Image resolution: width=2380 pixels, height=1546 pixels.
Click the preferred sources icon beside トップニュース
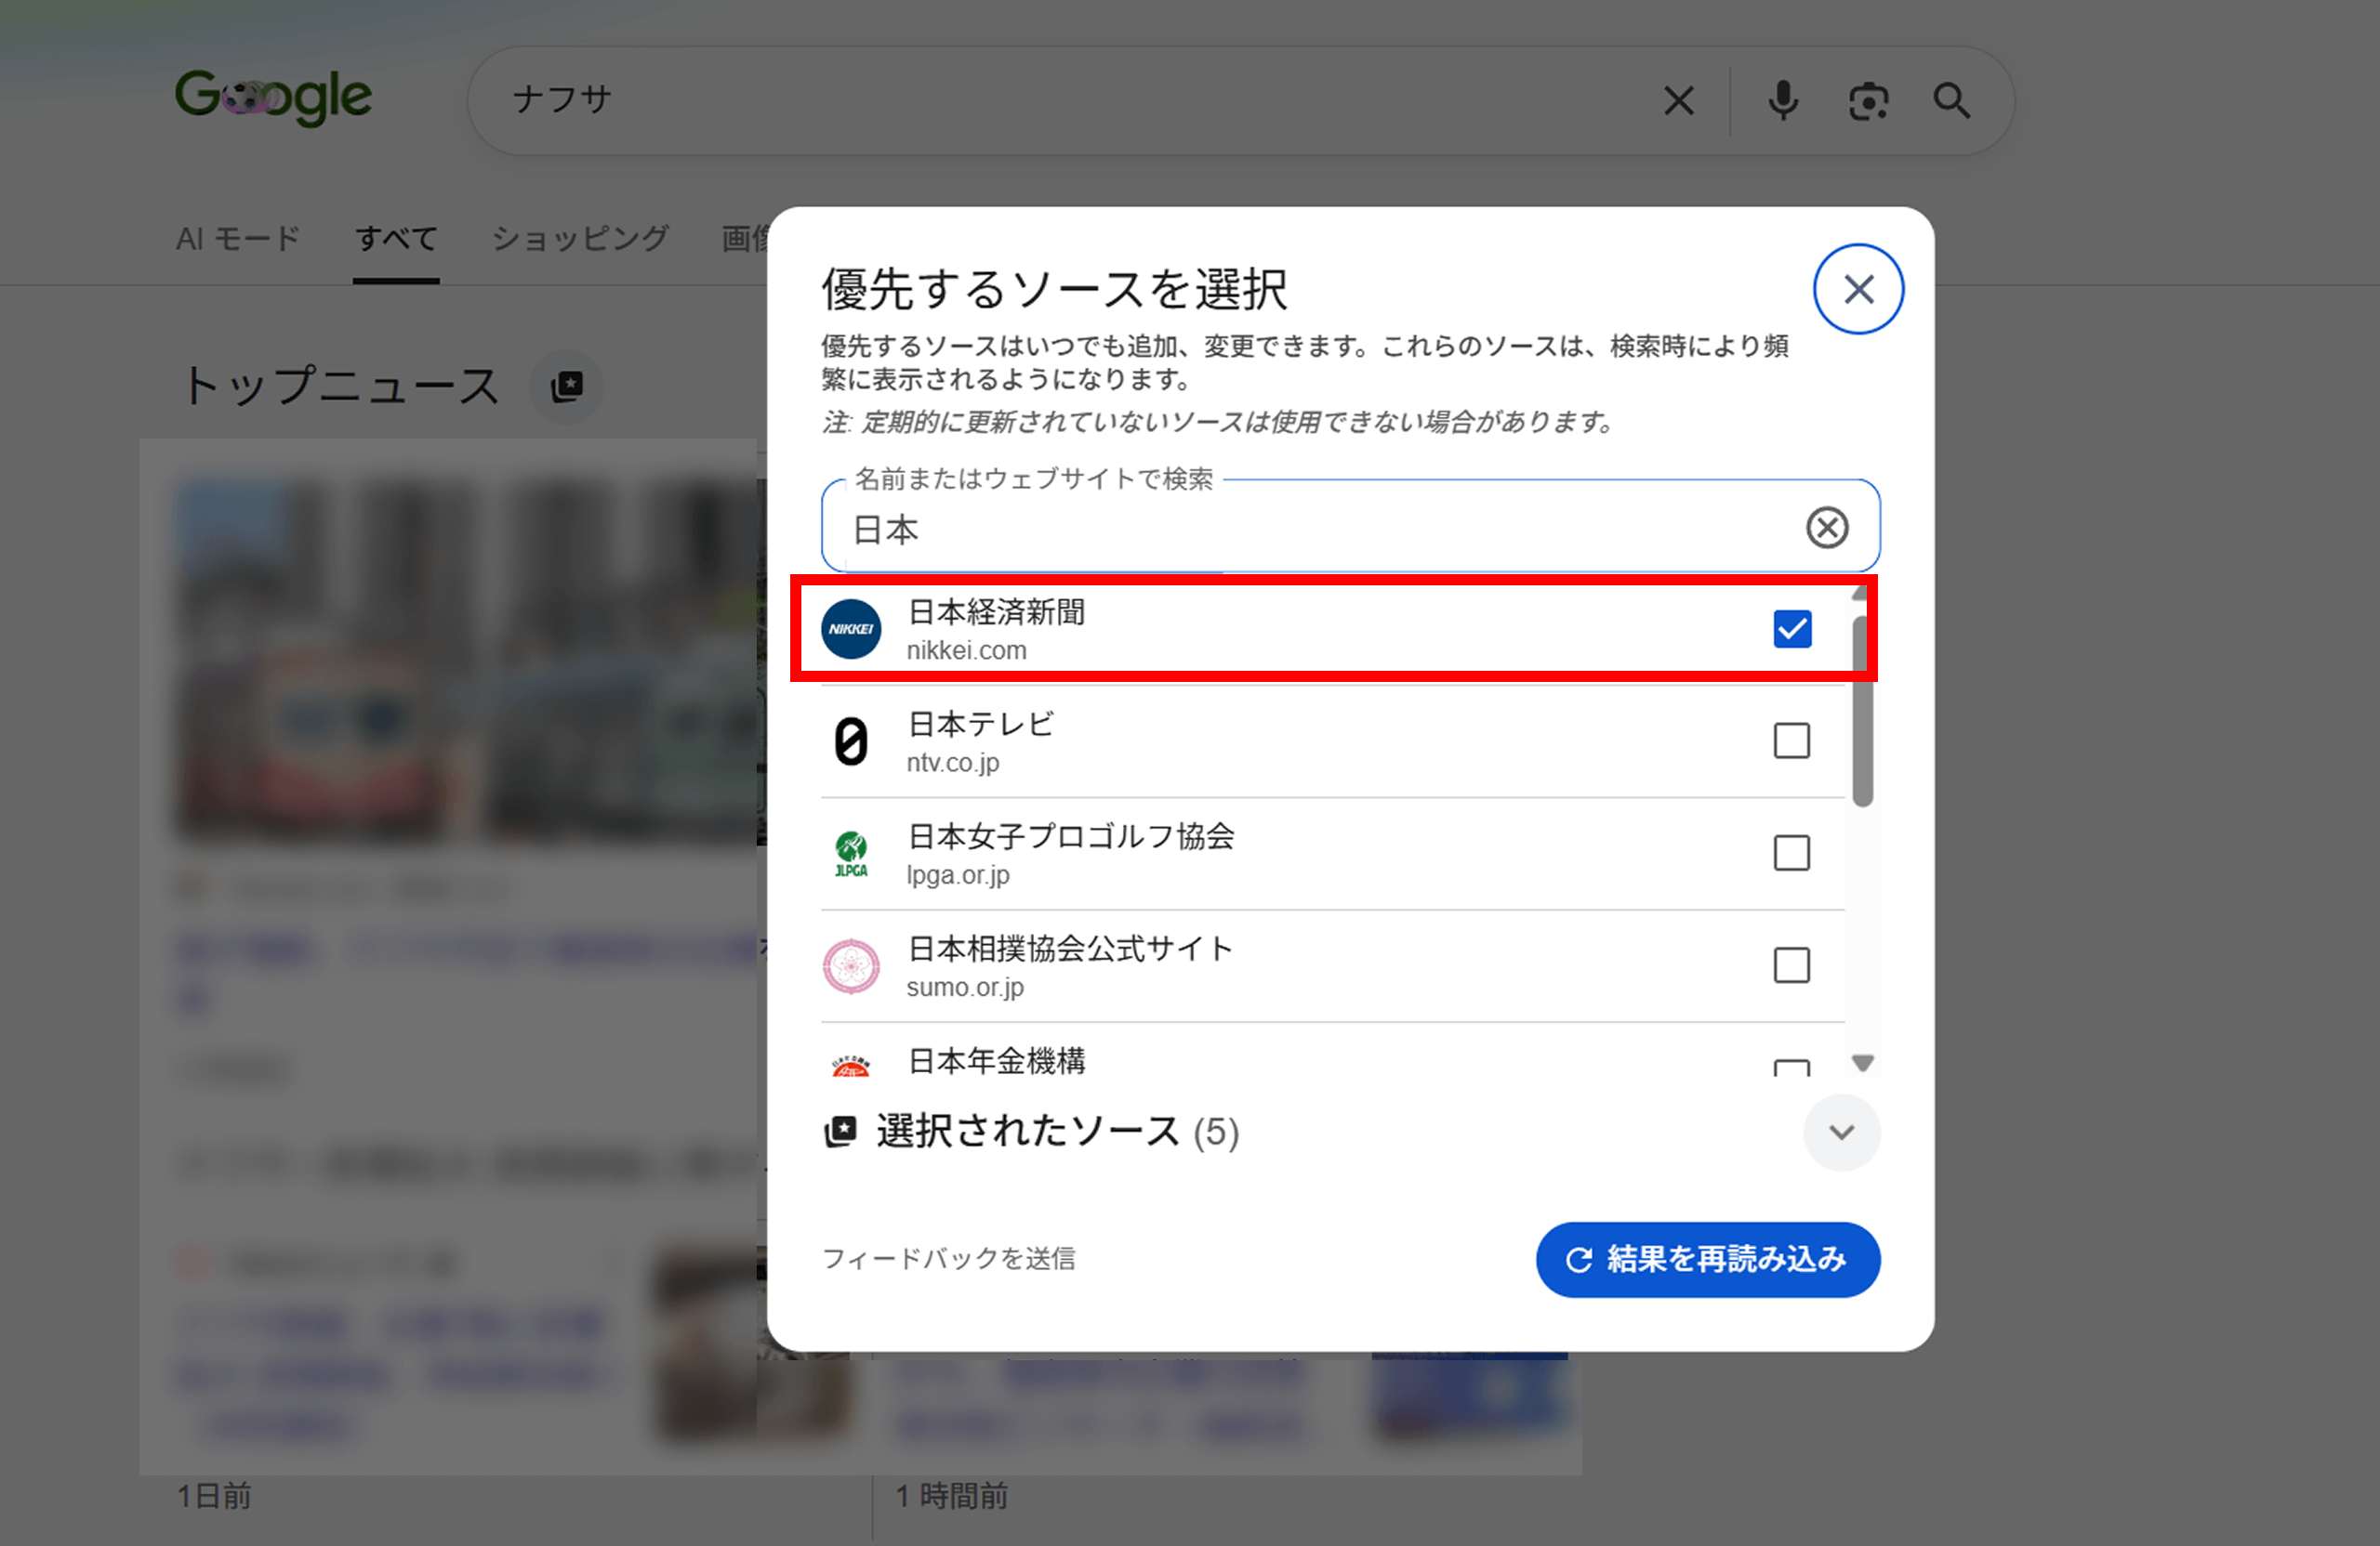click(566, 386)
